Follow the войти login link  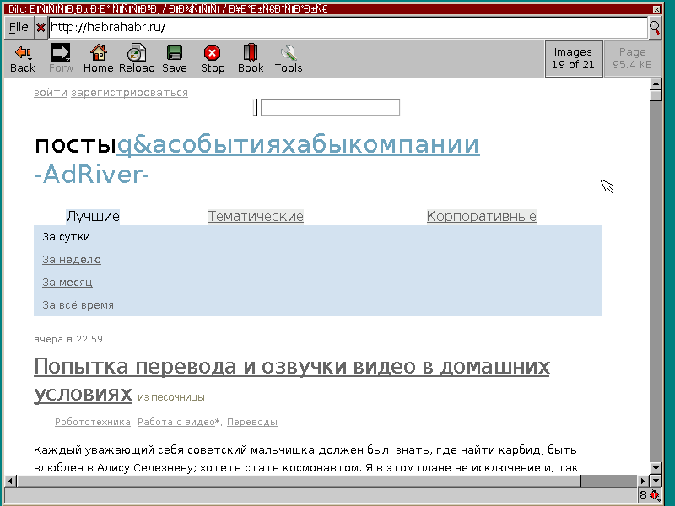tap(51, 93)
